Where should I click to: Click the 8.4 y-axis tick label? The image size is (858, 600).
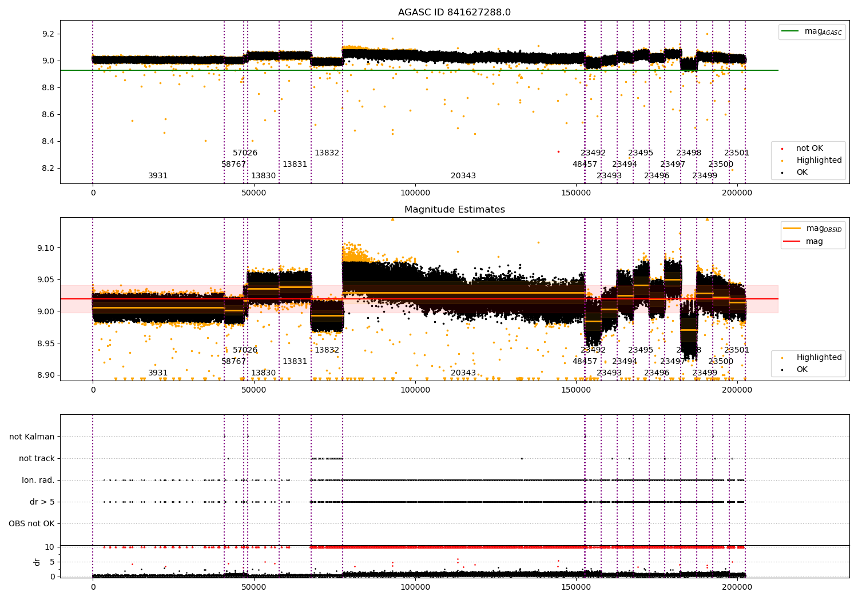(x=48, y=142)
